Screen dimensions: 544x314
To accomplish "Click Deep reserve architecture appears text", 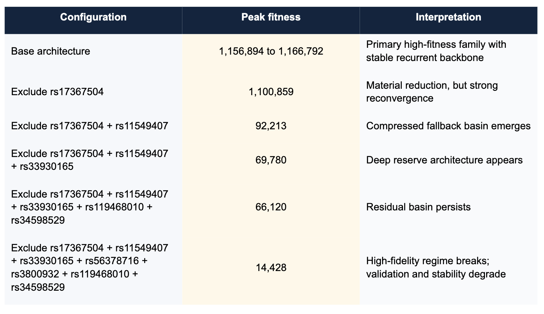I will tap(444, 160).
